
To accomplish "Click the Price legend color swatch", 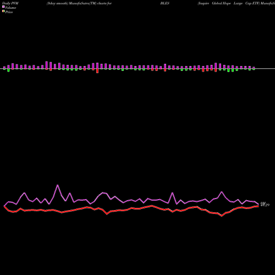I will [3, 12].
